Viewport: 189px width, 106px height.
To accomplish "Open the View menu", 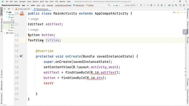I will [16, 1].
